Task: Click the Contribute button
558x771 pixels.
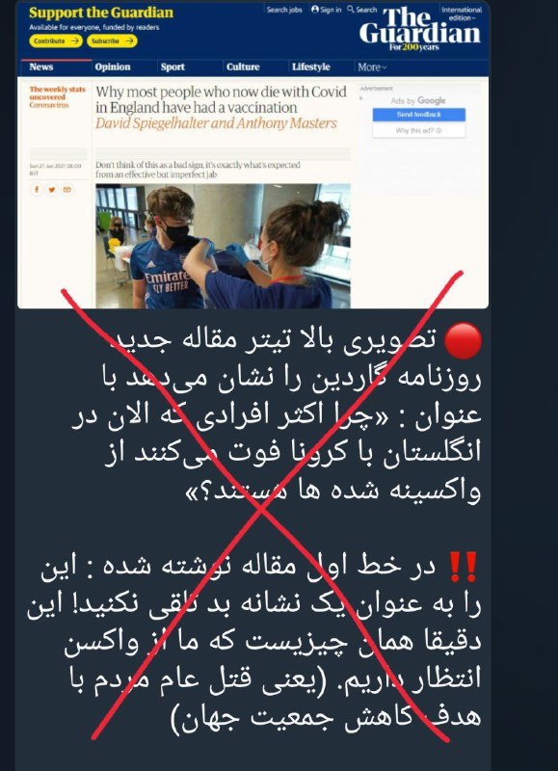Action: tap(56, 41)
